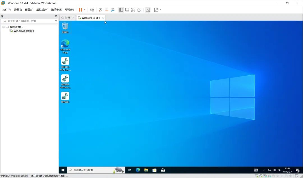Open the stretch mode dropdown arrow
Image resolution: width=303 pixels, height=178 pixels.
click(x=160, y=10)
